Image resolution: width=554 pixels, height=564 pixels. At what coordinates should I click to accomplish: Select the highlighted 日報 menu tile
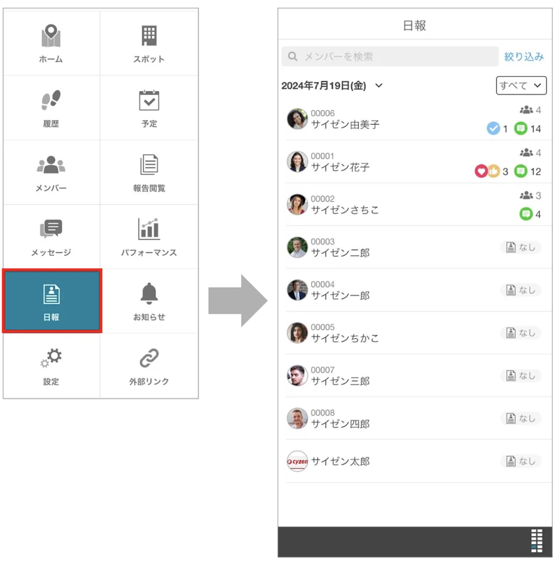pos(52,300)
